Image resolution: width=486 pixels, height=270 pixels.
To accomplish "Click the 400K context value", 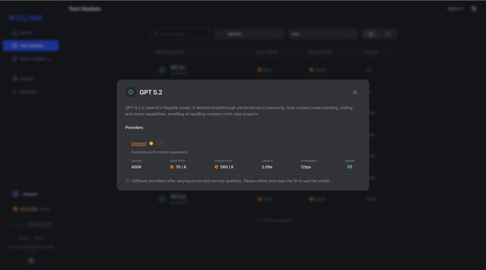I will pyautogui.click(x=136, y=167).
